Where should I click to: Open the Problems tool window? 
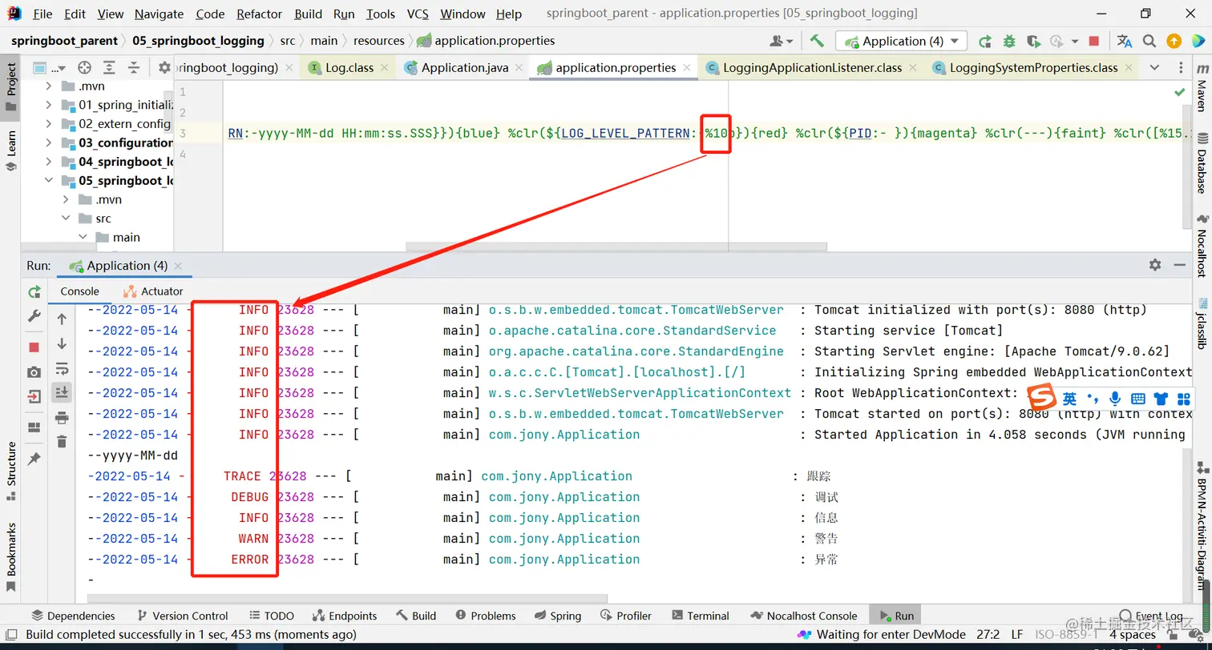point(485,616)
